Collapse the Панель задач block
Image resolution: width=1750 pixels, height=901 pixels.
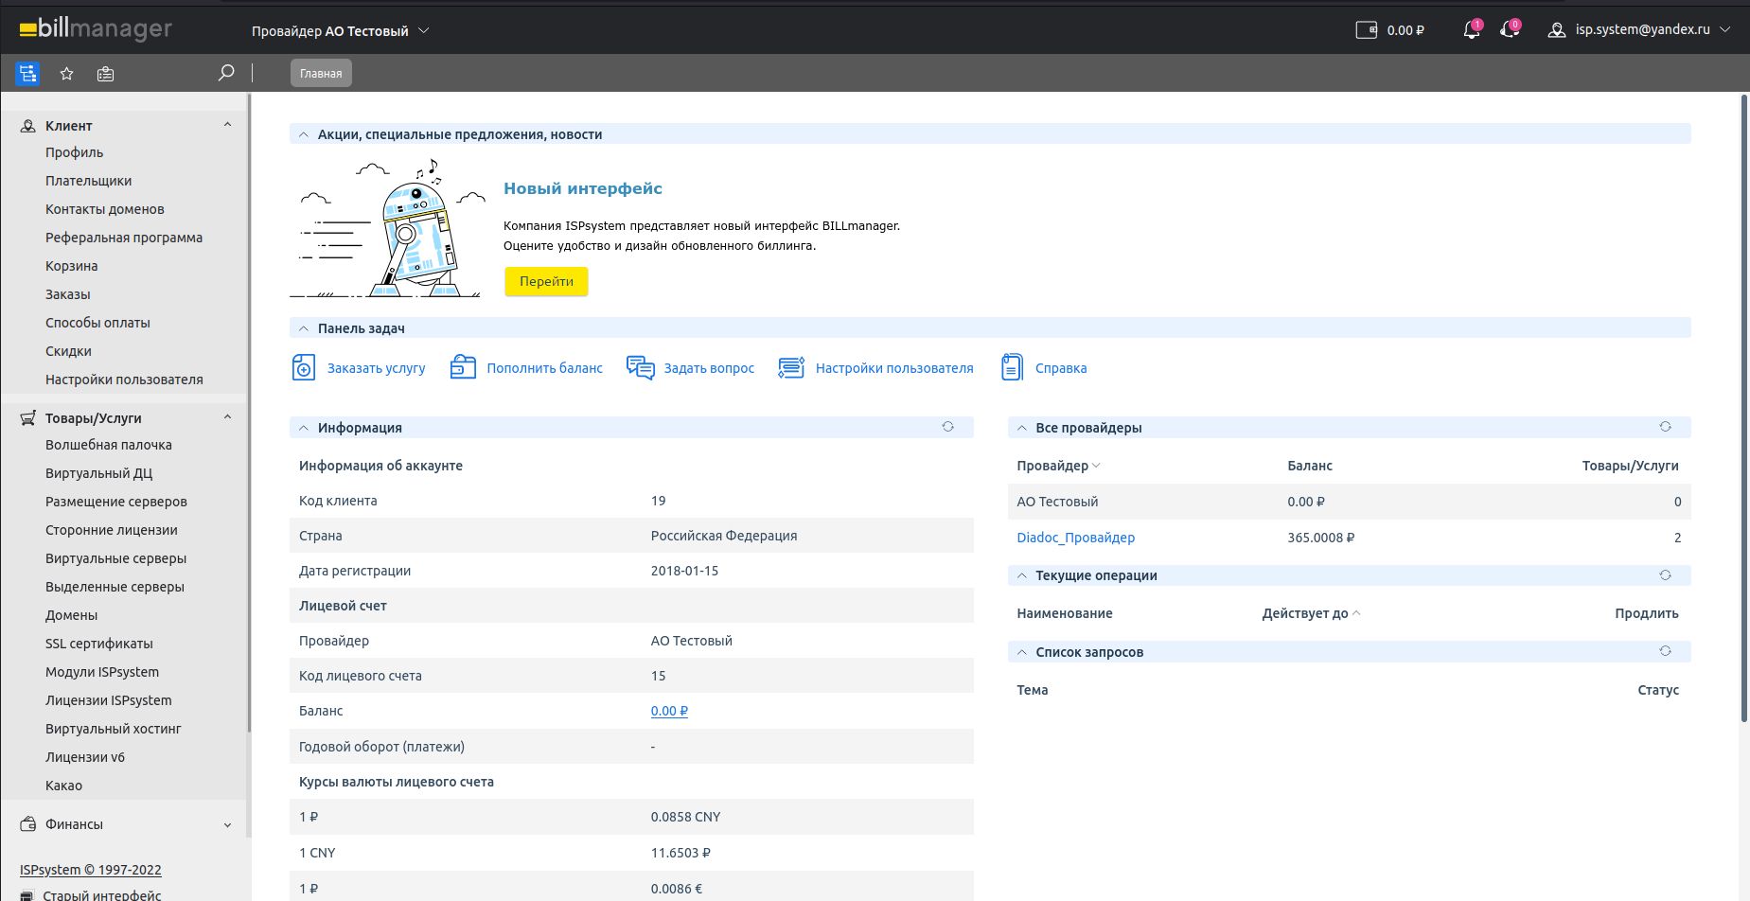(304, 329)
